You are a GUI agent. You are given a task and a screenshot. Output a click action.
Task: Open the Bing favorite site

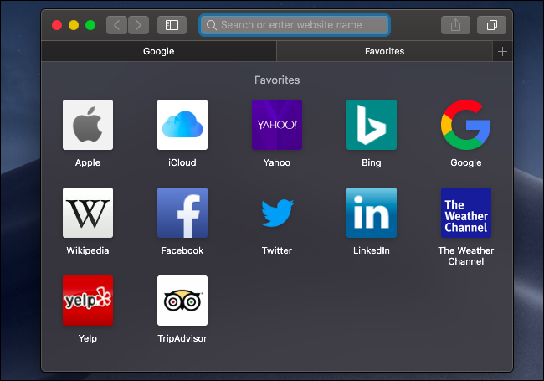pyautogui.click(x=372, y=125)
